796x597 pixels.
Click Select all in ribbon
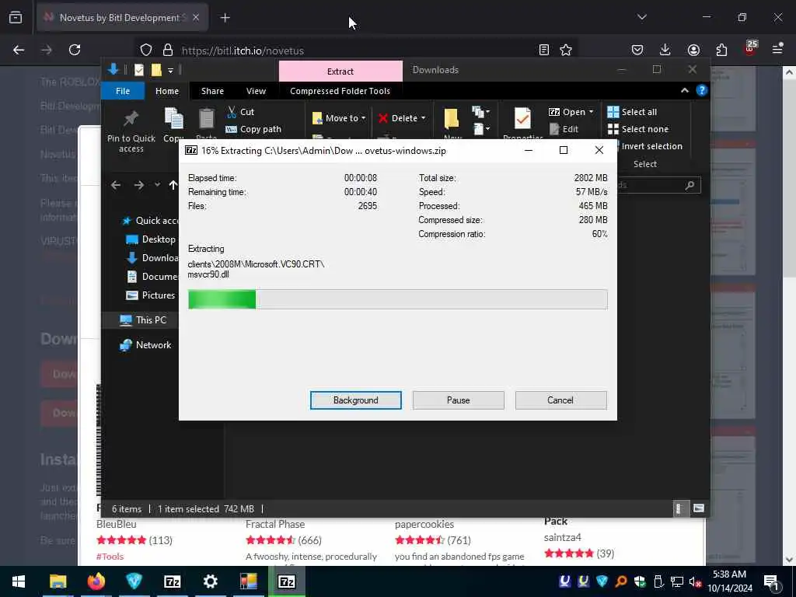click(632, 112)
